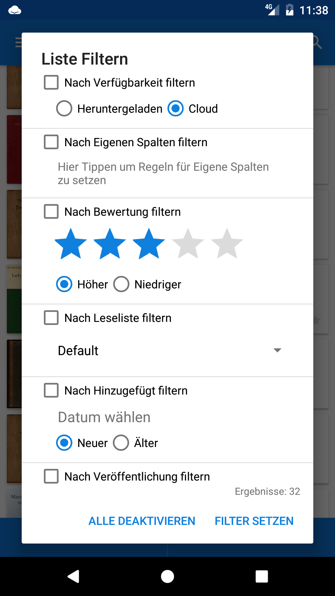The width and height of the screenshot is (335, 596).
Task: Tap the first rating star
Action: click(70, 244)
